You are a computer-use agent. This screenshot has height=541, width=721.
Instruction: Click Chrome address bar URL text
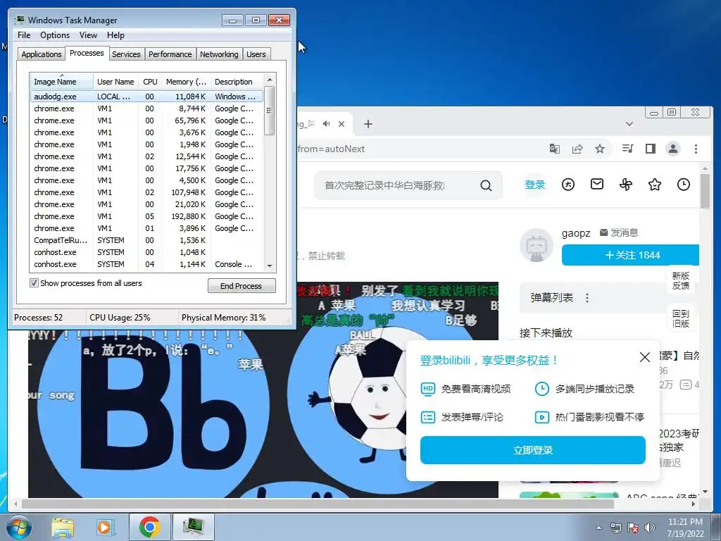331,149
